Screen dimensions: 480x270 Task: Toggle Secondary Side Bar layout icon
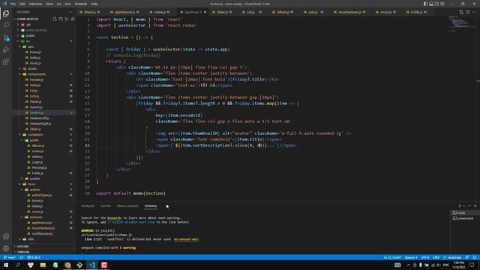pos(436,4)
